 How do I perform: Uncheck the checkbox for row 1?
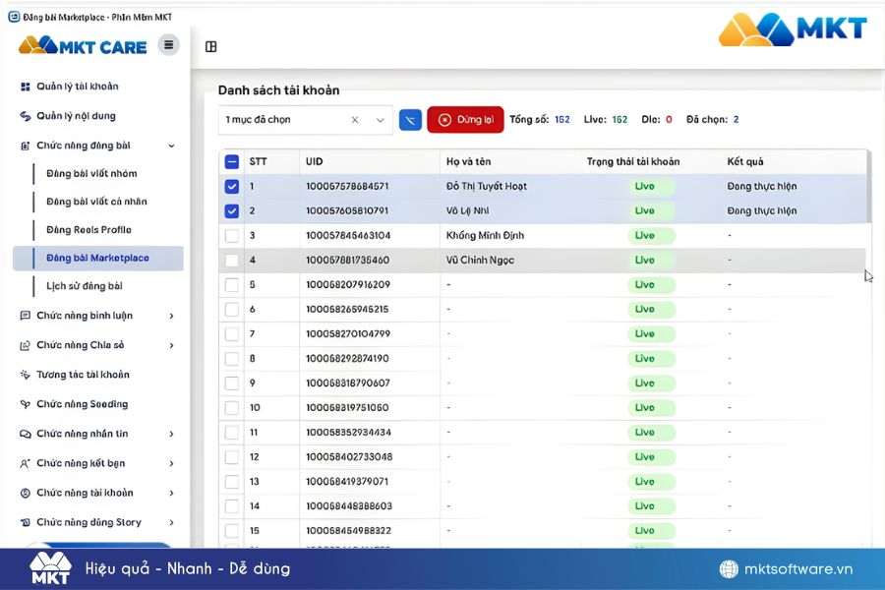(x=231, y=186)
